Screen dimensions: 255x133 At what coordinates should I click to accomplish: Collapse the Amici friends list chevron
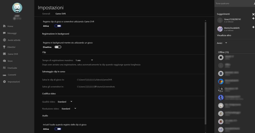226,43
